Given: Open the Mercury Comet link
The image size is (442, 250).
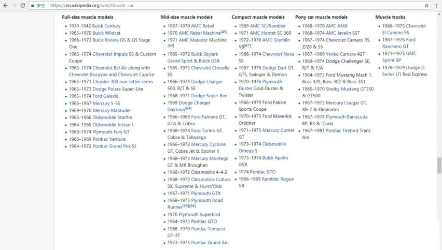Looking at the screenshot, I should click(278, 130).
